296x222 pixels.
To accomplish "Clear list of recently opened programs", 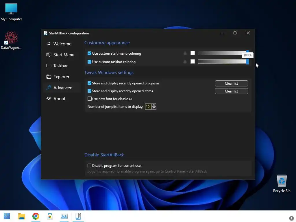I will click(231, 84).
